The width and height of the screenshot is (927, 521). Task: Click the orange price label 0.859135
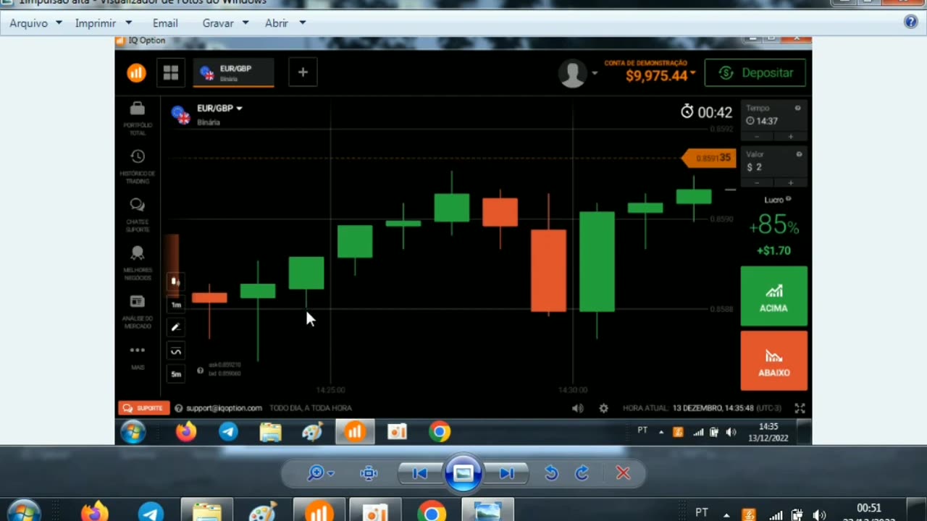708,158
